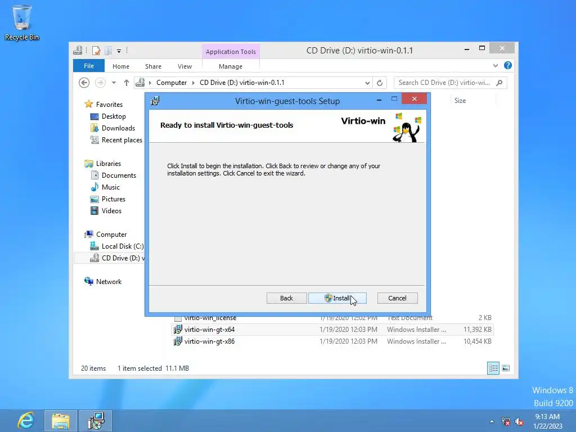Click Computer in the address breadcrumb
Screen dimensions: 576x432
click(x=172, y=83)
